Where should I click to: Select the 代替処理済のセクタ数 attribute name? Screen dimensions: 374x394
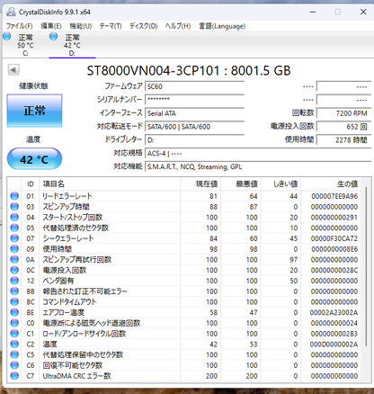tap(76, 228)
